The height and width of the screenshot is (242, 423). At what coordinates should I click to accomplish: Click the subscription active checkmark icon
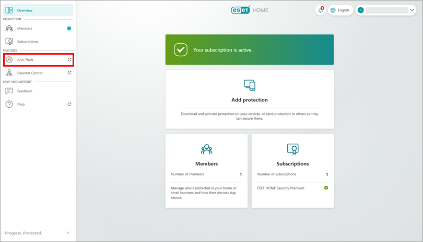pyautogui.click(x=181, y=50)
